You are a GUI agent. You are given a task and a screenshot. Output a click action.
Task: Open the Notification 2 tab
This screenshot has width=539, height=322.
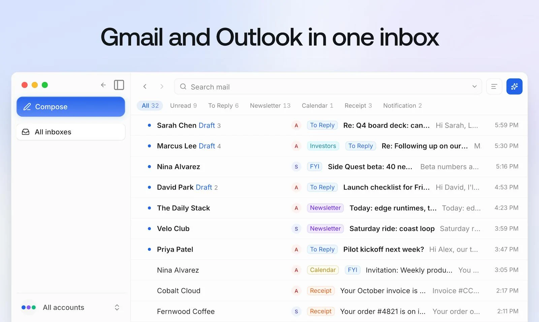[402, 106]
